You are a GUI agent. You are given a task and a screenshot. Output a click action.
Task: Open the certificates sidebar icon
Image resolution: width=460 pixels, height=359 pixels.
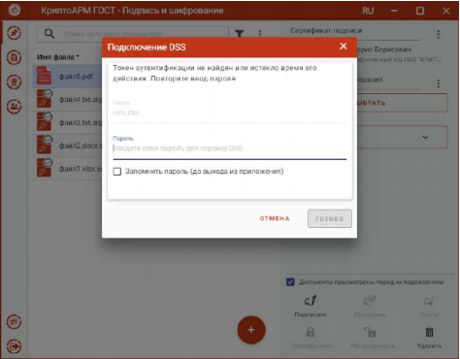pos(14,82)
